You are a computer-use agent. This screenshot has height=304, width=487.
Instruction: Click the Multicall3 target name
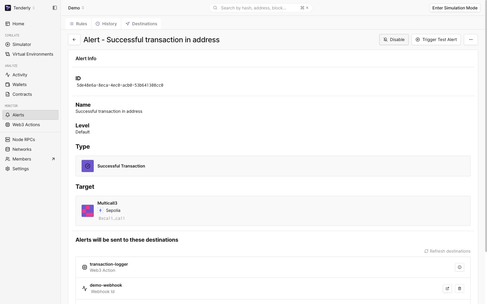(107, 203)
